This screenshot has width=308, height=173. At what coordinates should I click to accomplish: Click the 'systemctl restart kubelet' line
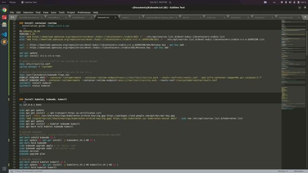[x=35, y=83]
